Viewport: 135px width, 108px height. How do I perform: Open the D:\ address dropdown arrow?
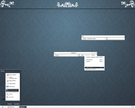(78, 55)
